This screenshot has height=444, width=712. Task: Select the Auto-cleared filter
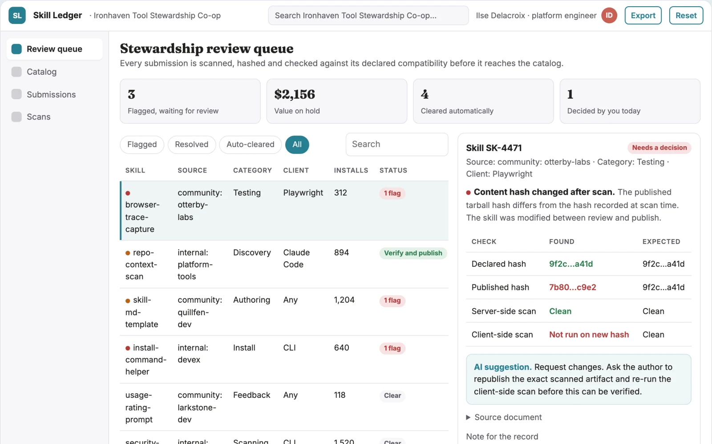(250, 144)
